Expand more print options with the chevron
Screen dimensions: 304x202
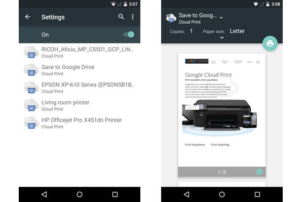pyautogui.click(x=222, y=38)
